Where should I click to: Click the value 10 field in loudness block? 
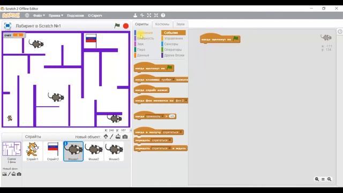172,116
